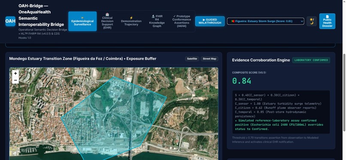Click the Threshold ≥ 0.70 explanatory text
The image size is (346, 160).
tap(275, 140)
